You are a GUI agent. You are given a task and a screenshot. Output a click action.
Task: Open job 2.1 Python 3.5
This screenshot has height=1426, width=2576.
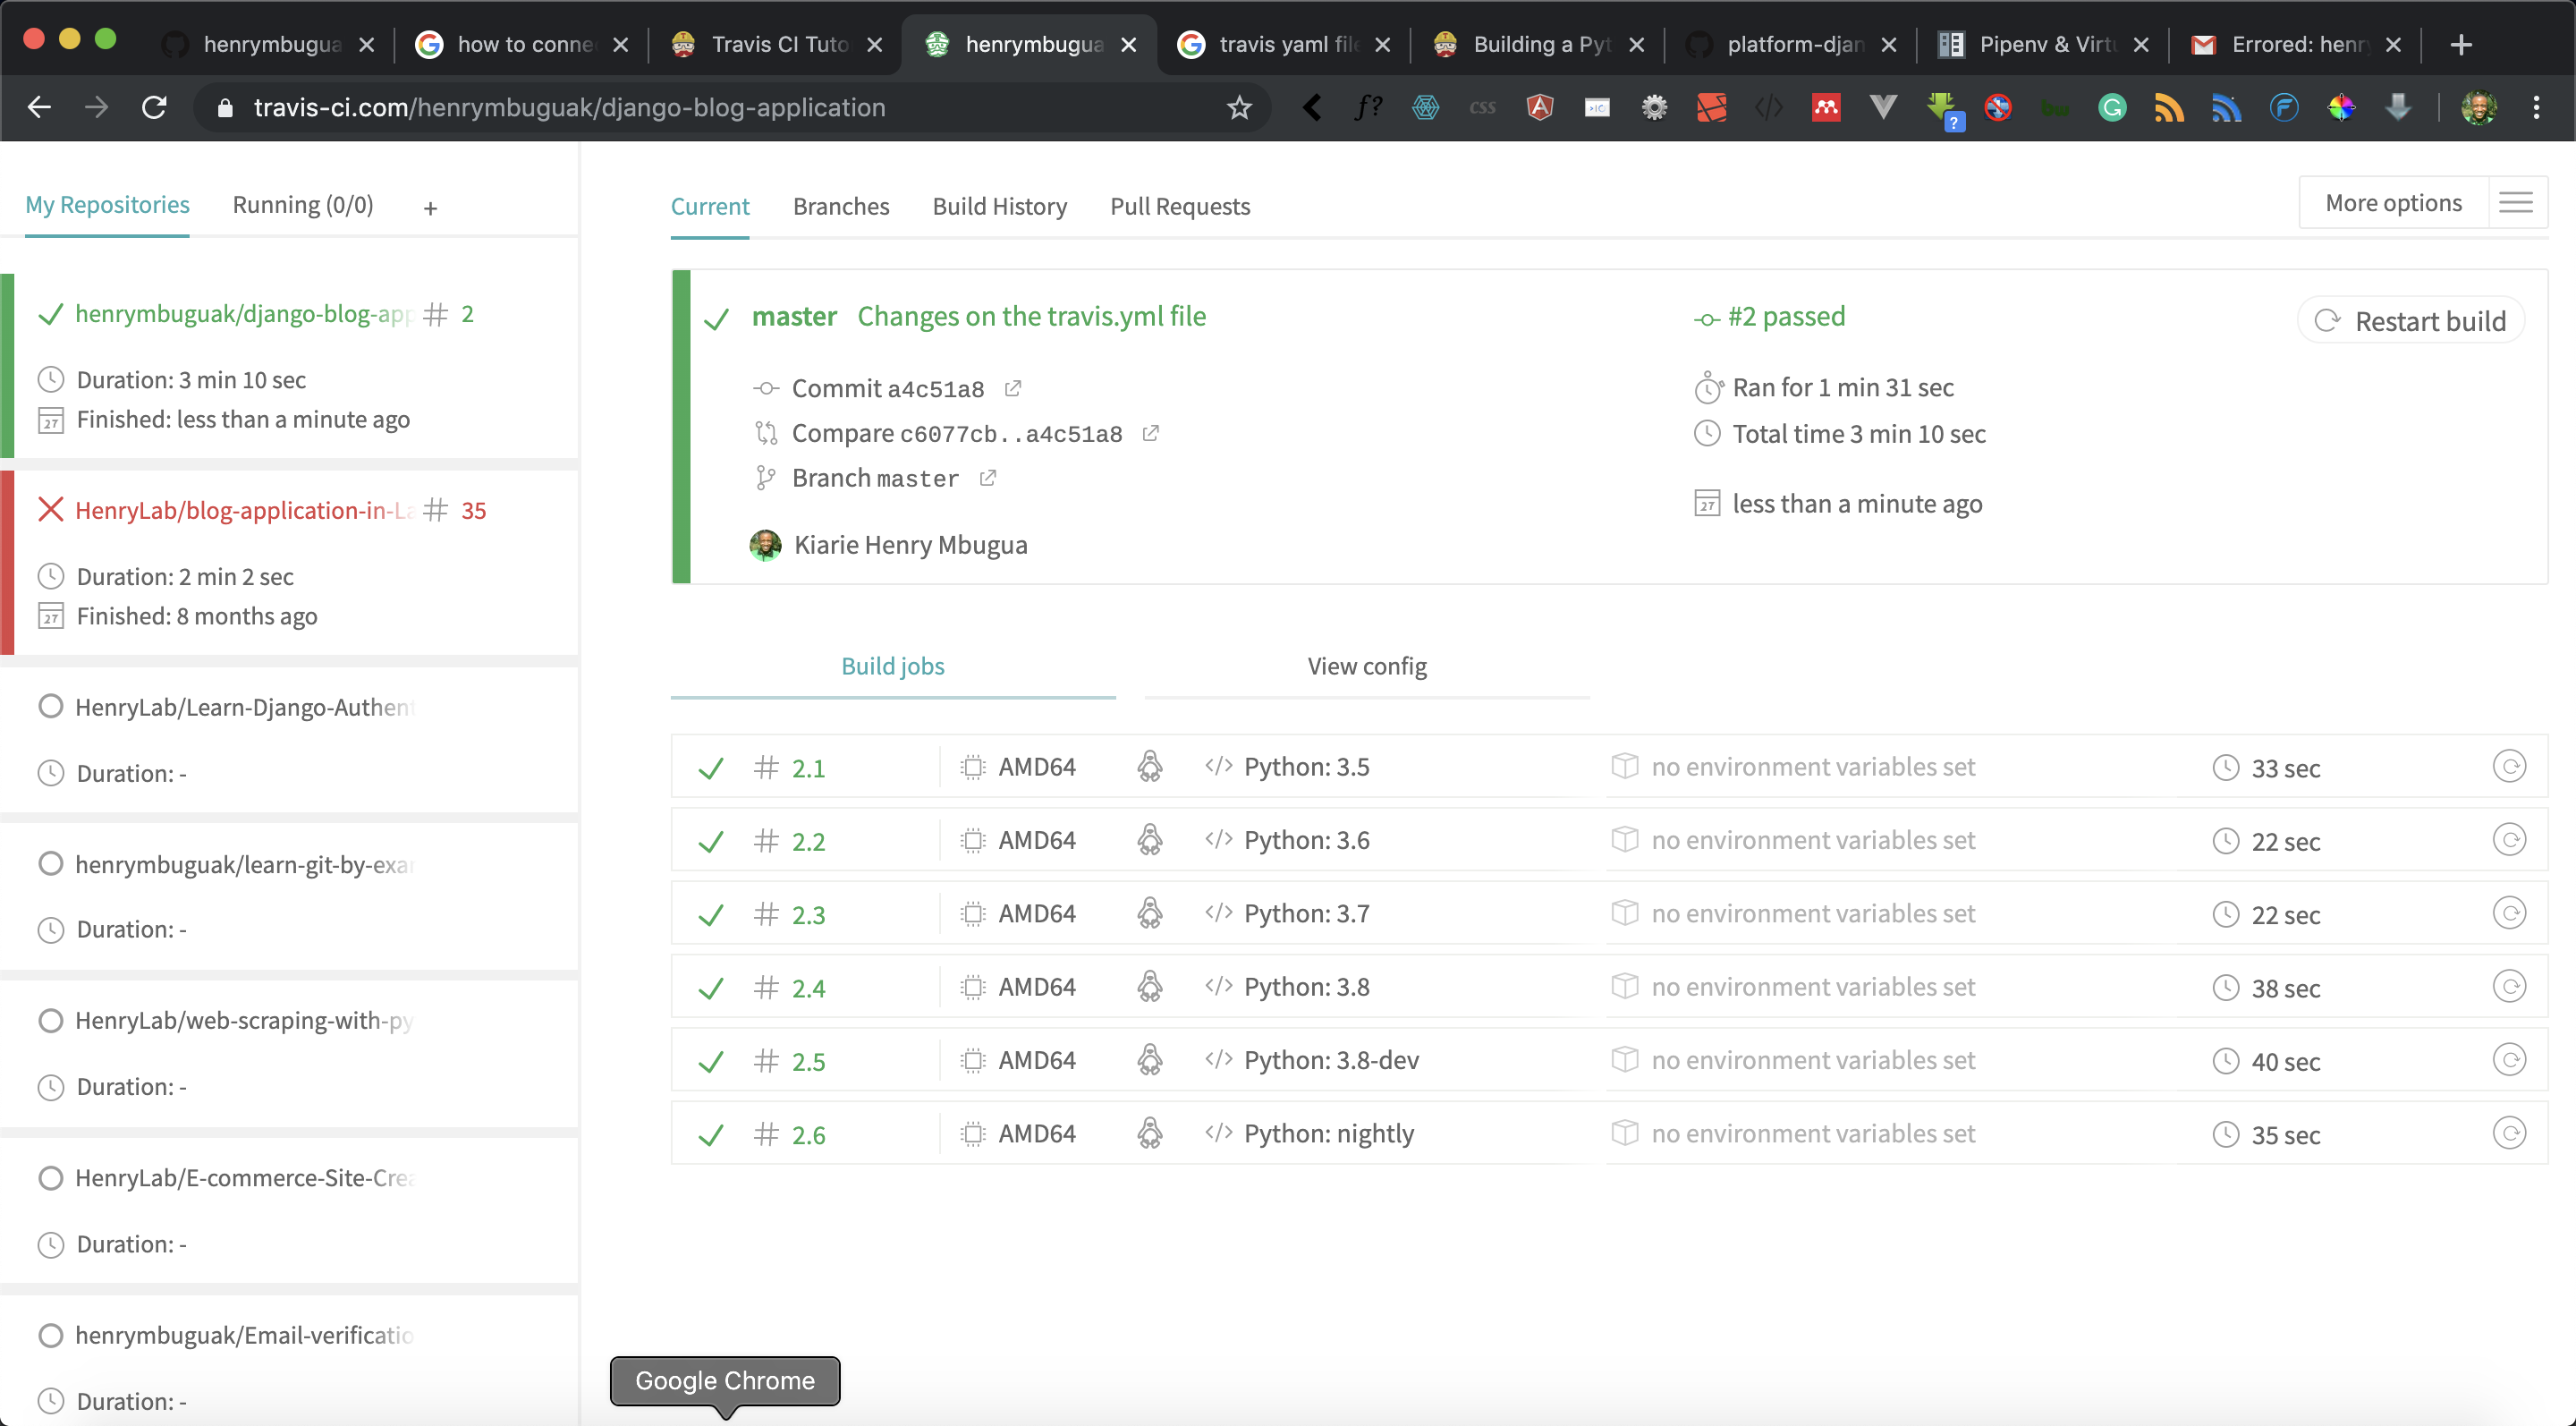(x=1609, y=767)
